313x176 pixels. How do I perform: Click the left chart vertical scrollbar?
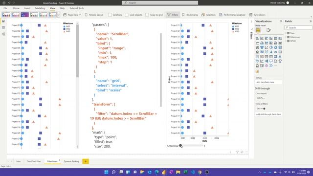pyautogui.click(x=77, y=51)
